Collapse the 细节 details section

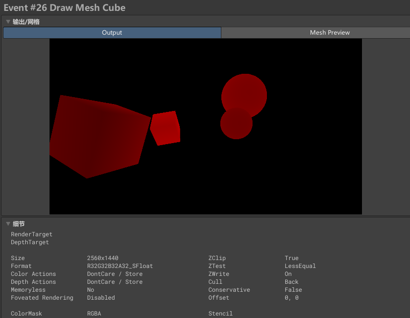(8, 224)
